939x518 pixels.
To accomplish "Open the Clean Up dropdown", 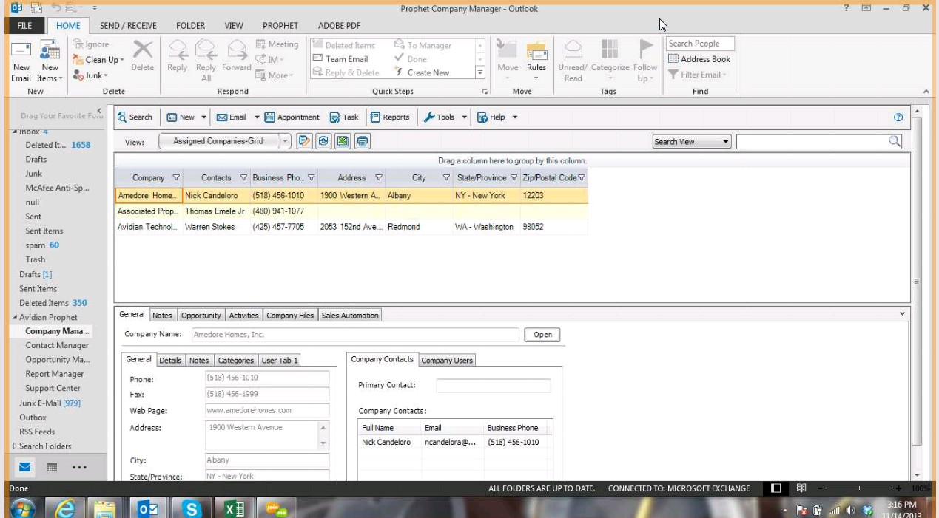I will [99, 60].
